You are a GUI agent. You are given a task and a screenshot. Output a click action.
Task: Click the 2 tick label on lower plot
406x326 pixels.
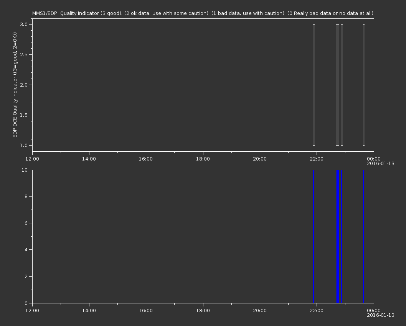pos(26,277)
